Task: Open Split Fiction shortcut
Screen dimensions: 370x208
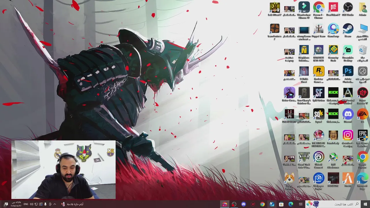Action: [x=319, y=95]
